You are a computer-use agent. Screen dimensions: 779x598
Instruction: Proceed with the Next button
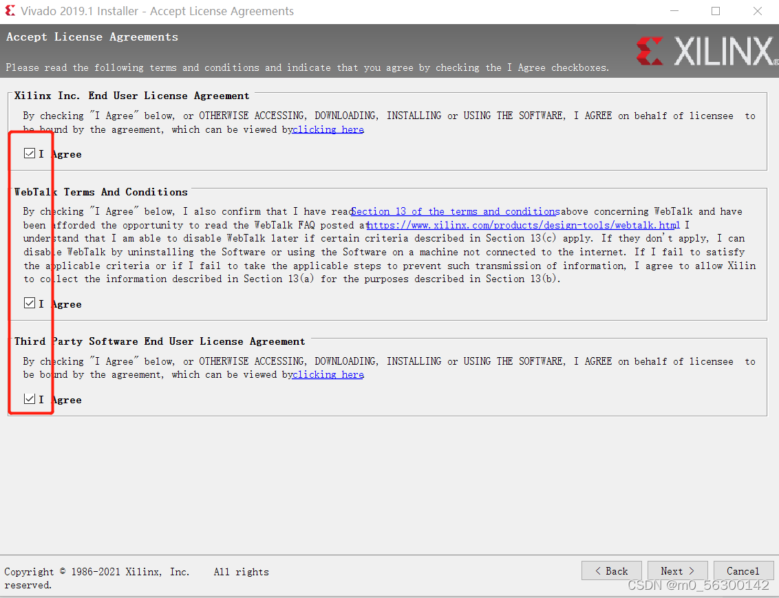click(x=678, y=570)
